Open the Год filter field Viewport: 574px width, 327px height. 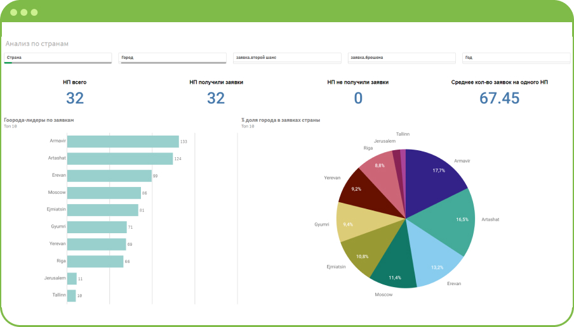(515, 58)
